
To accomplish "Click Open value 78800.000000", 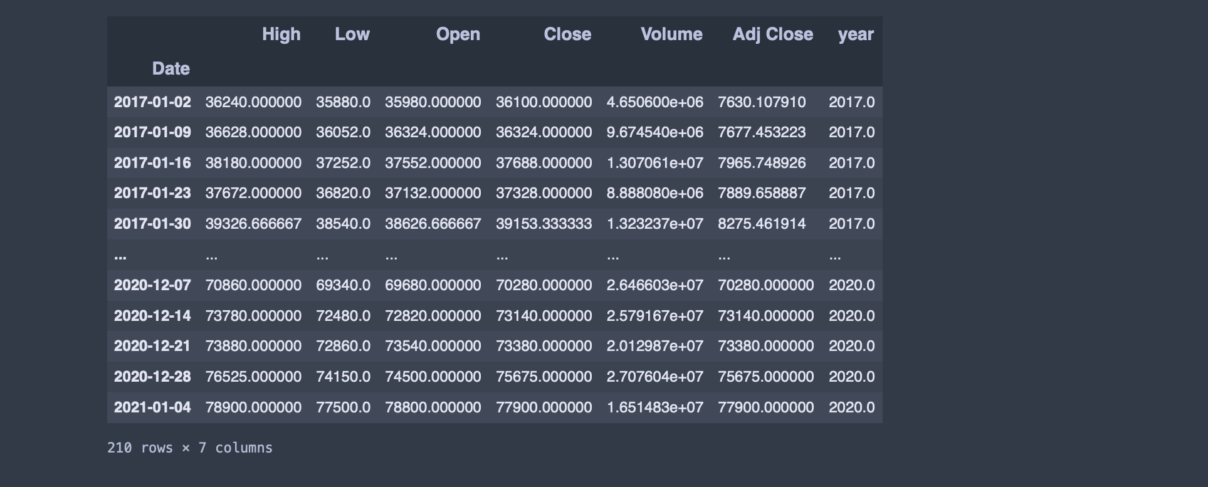I will point(433,407).
